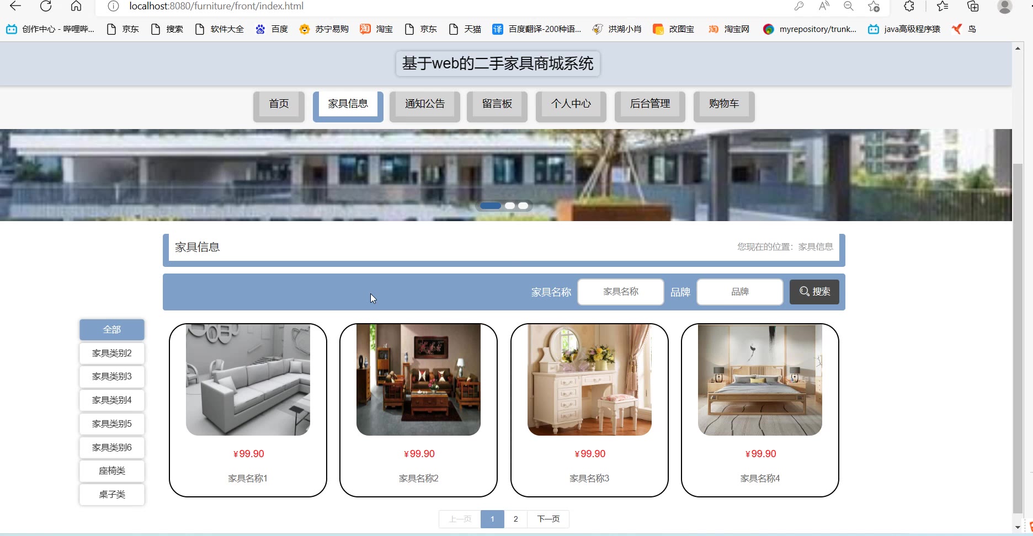The image size is (1033, 536).
Task: Go to pagination page 2
Action: tap(515, 519)
